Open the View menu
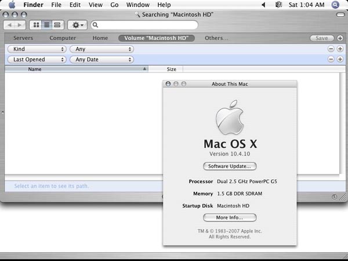The height and width of the screenshot is (261, 348). click(x=96, y=5)
